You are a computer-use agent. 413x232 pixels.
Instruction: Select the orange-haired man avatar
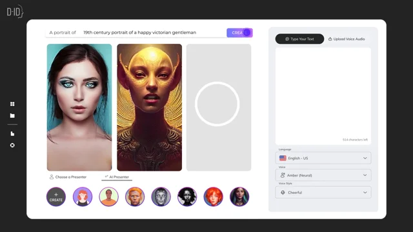pyautogui.click(x=135, y=197)
